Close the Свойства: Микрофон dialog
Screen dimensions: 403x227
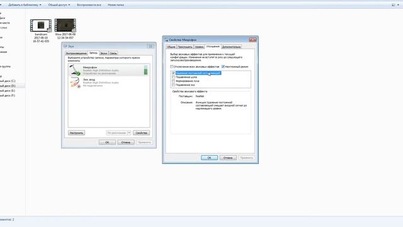(x=253, y=40)
